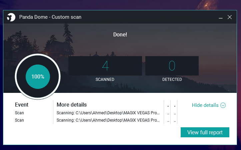Collapse details via chevron circle icon
241x150 pixels.
click(x=223, y=105)
